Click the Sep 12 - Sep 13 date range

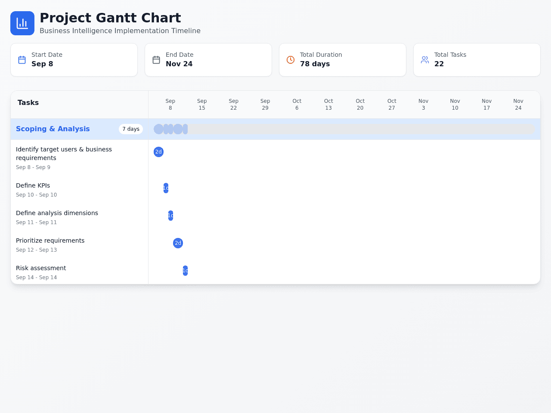[36, 250]
